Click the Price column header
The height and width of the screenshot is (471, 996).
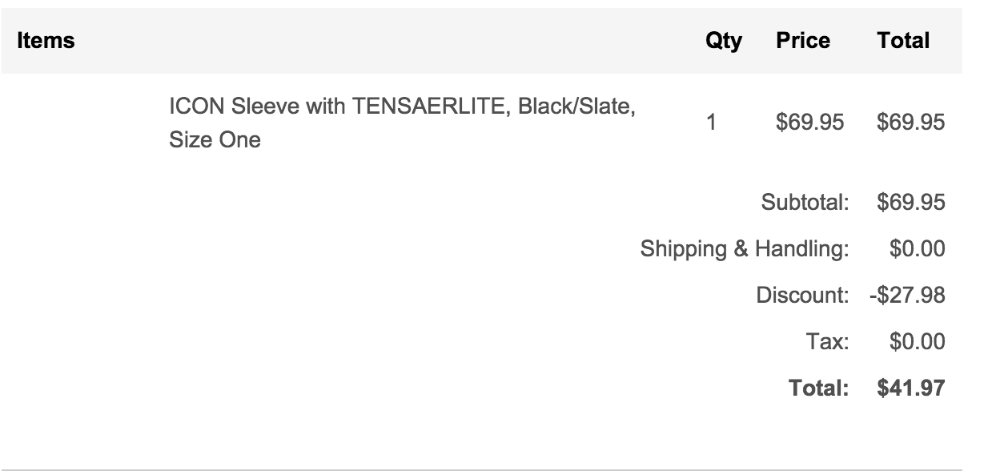(803, 41)
